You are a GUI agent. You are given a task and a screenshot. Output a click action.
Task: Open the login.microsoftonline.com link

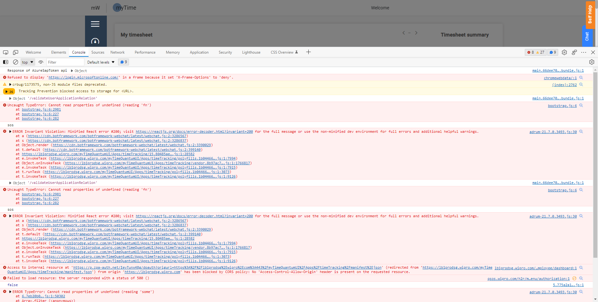[83, 77]
